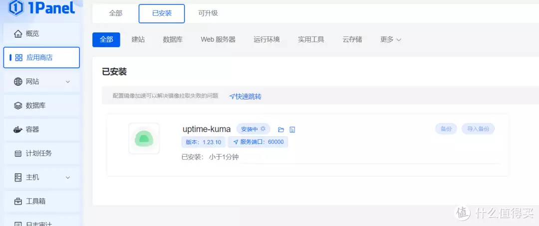Filter apps by 数据库 category

173,40
